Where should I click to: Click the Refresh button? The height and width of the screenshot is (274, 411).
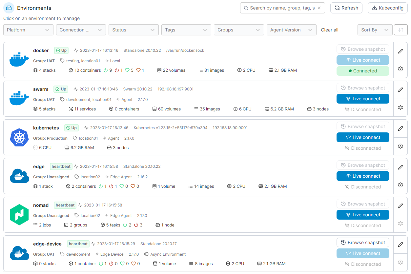click(x=346, y=8)
